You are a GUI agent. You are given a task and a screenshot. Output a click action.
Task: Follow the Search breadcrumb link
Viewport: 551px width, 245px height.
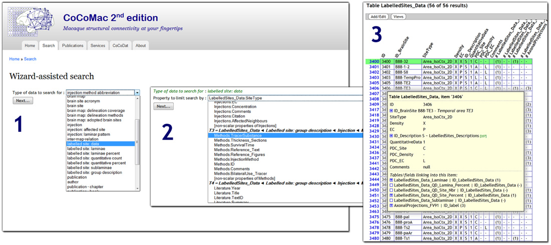[x=30, y=59]
